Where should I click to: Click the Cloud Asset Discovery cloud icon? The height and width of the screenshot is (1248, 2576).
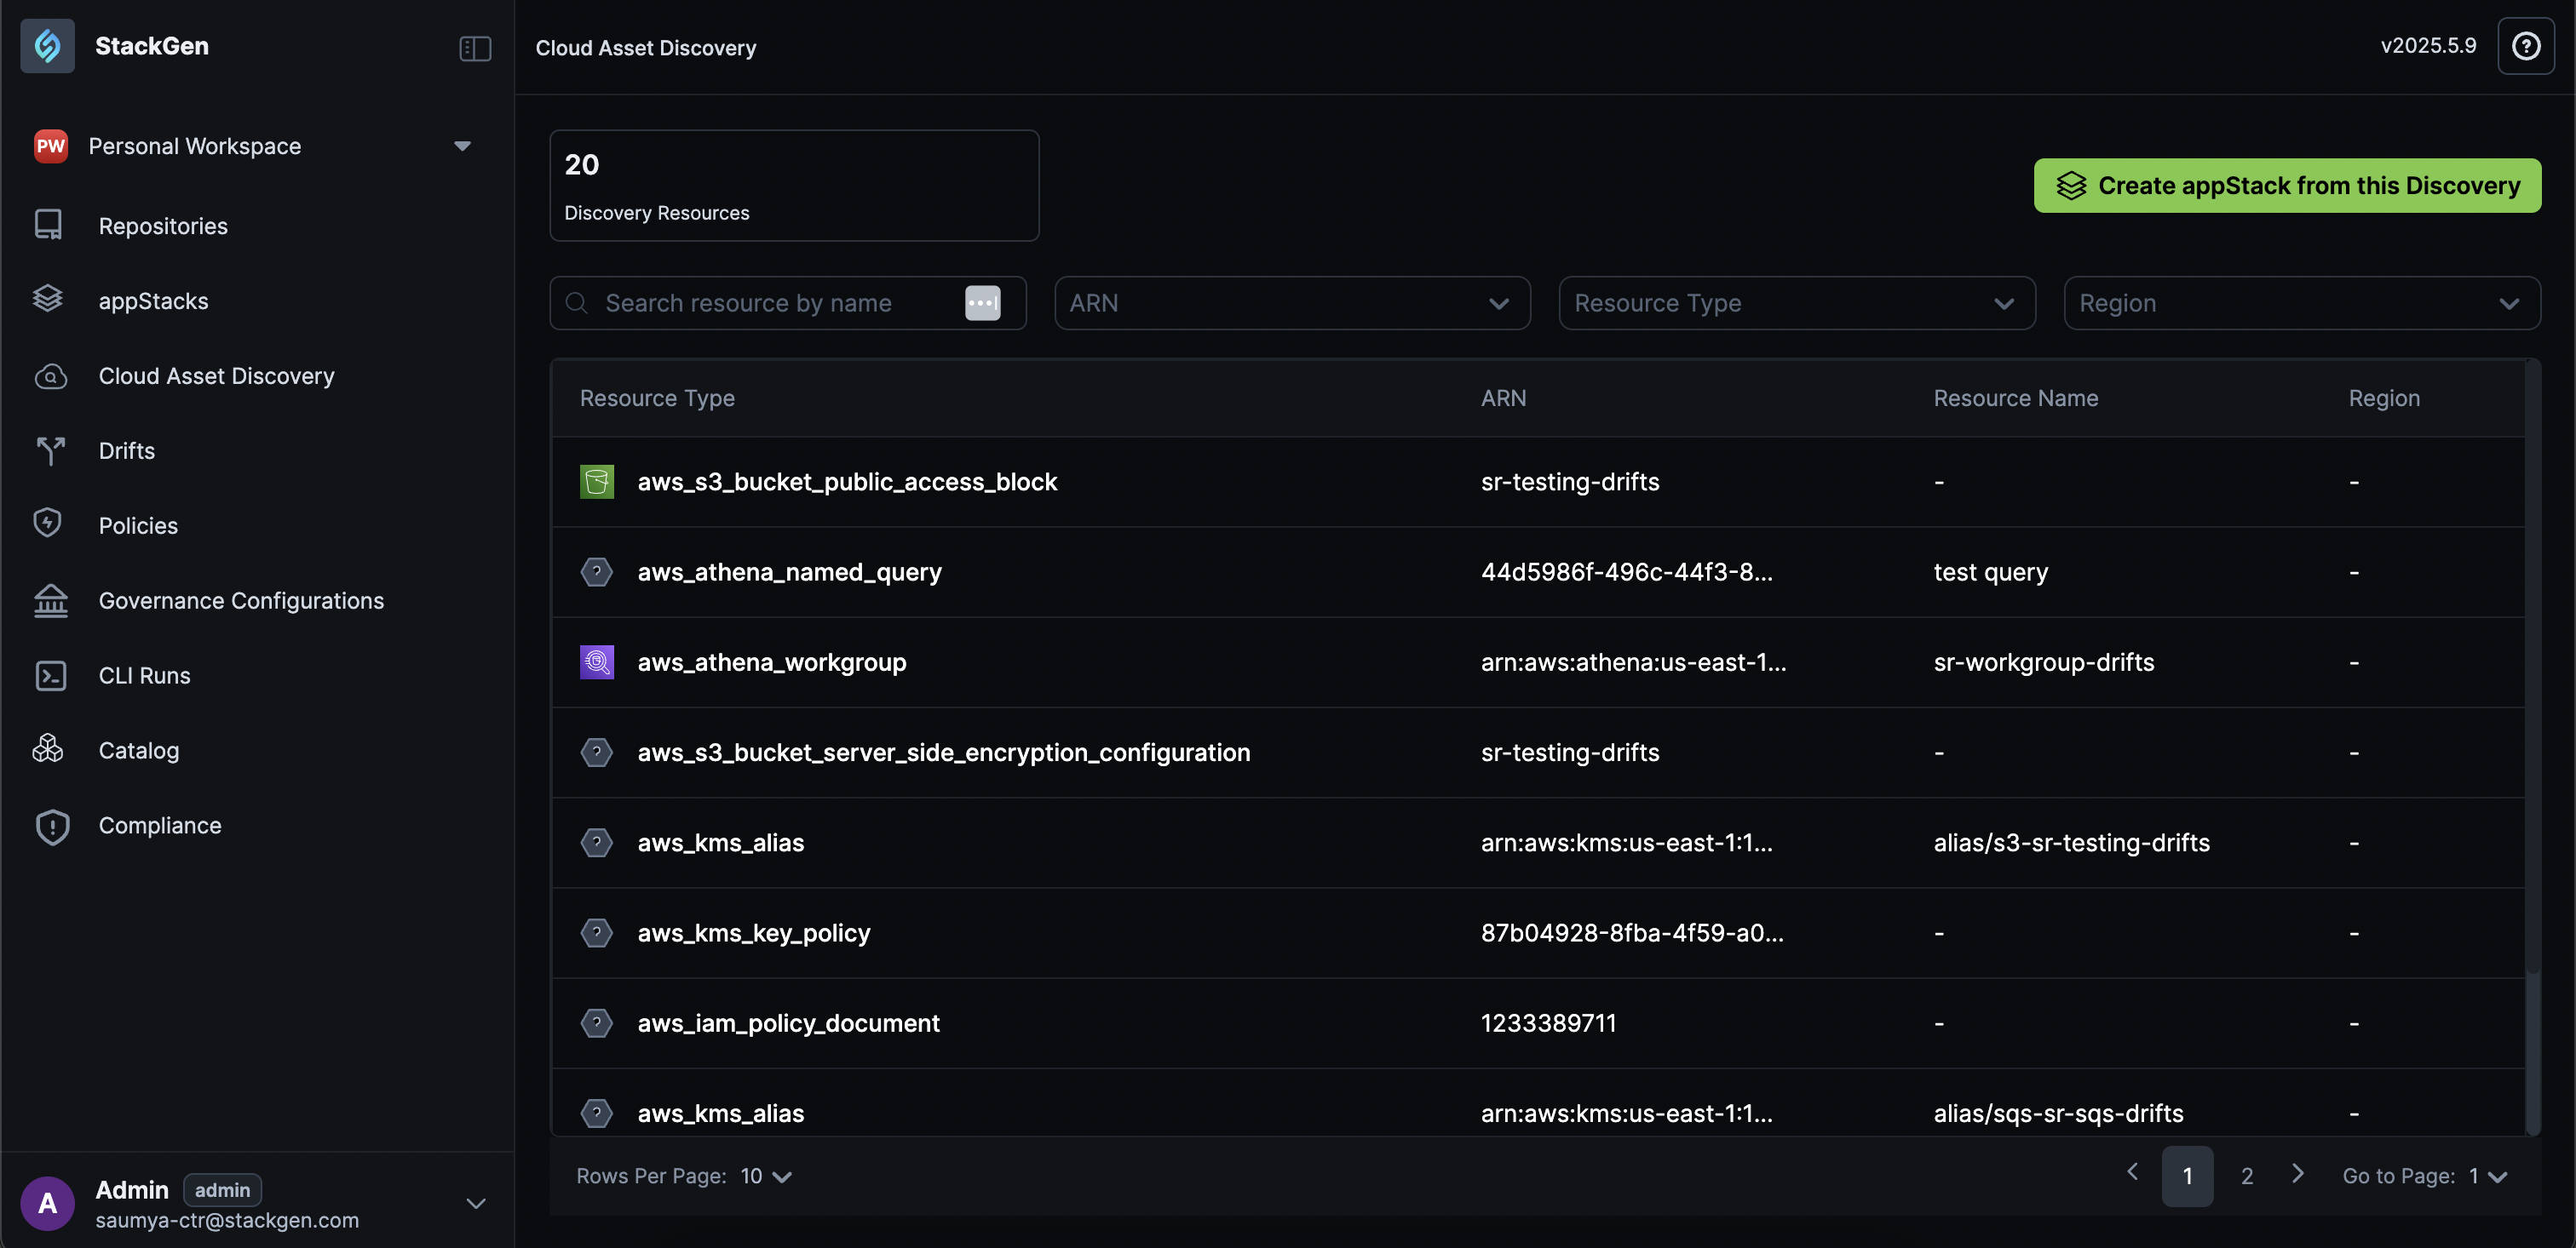50,375
